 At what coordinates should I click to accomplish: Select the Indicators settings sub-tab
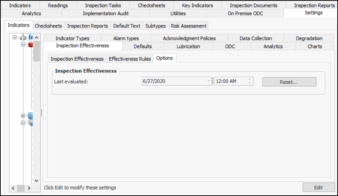(19, 25)
